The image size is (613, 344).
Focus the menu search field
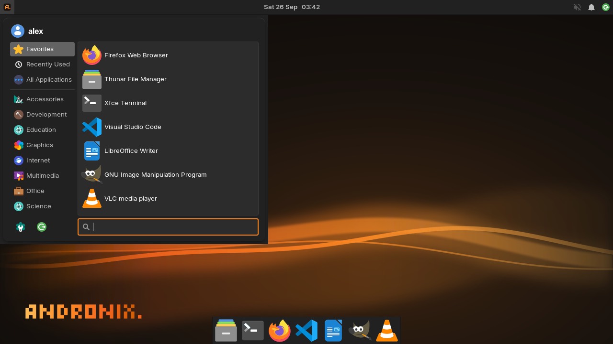pyautogui.click(x=168, y=227)
